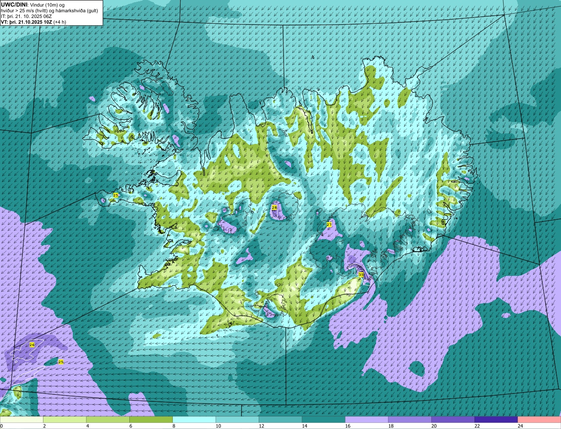Screen dimensions: 561x429
Task: Click the pale yellow 0–2 m/s legend swatch
Action: (x=21, y=419)
